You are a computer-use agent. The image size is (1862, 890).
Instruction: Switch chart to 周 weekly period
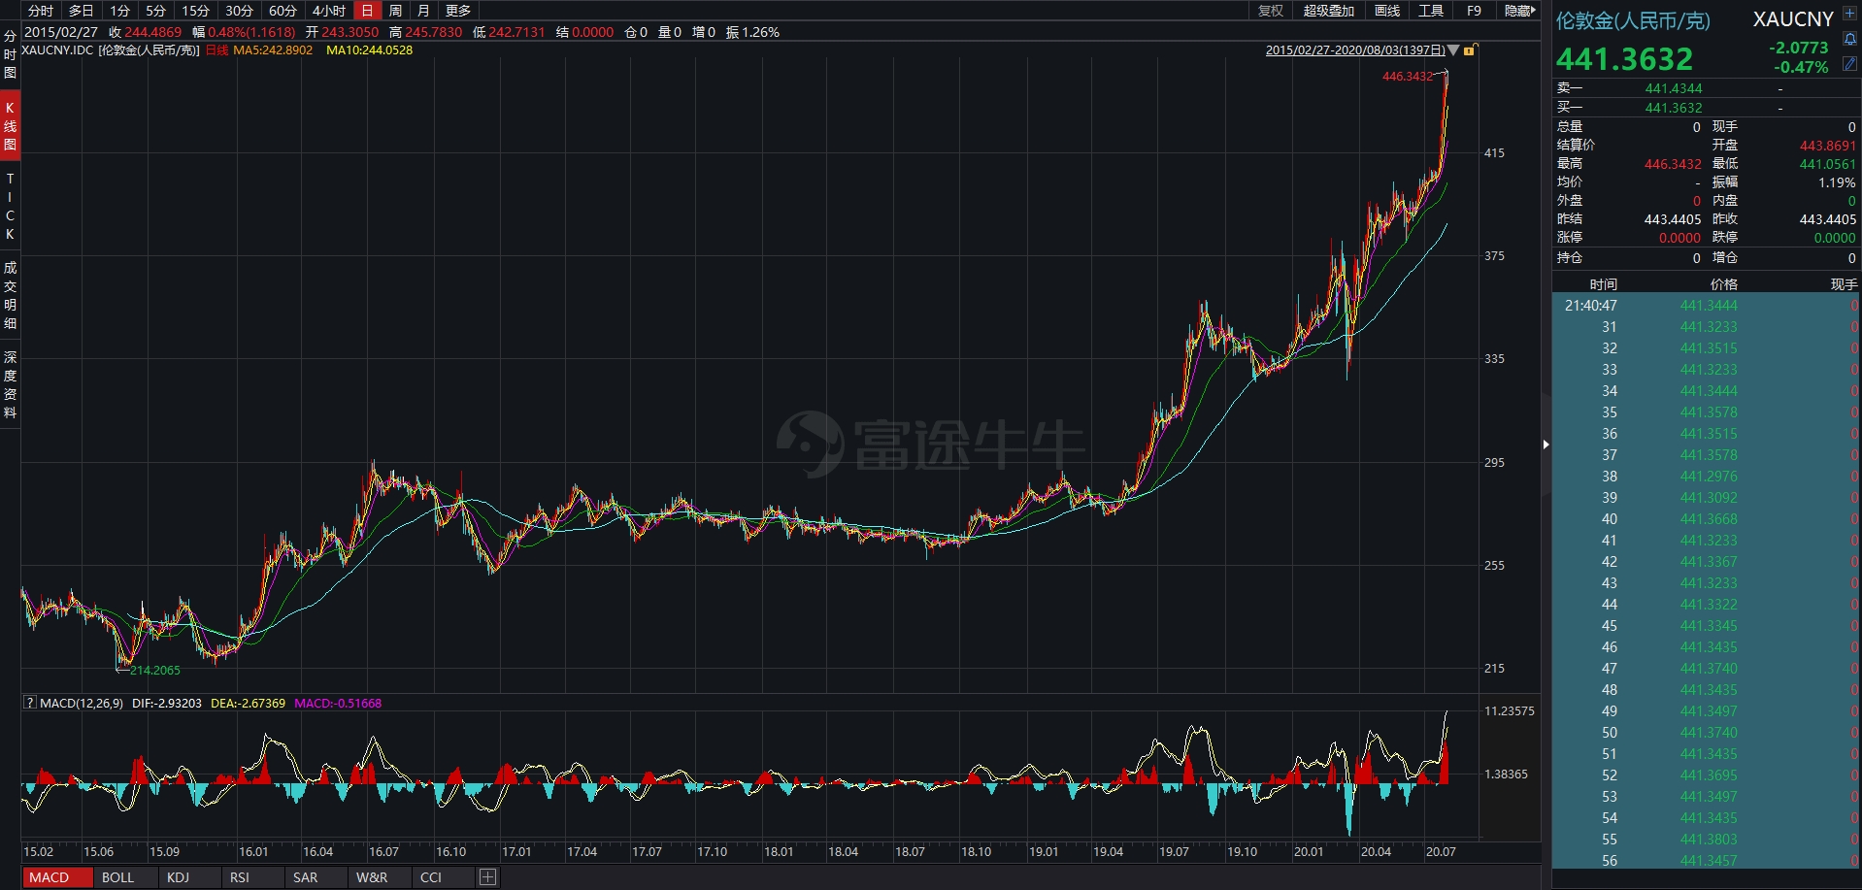click(x=395, y=11)
